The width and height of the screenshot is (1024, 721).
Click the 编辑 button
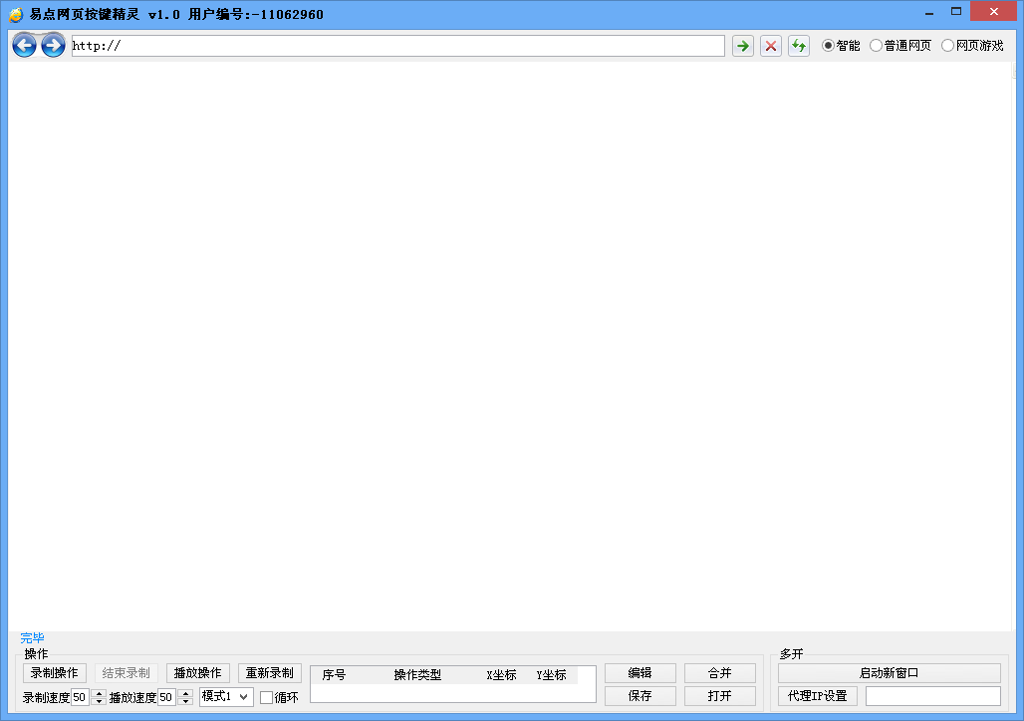coord(640,672)
